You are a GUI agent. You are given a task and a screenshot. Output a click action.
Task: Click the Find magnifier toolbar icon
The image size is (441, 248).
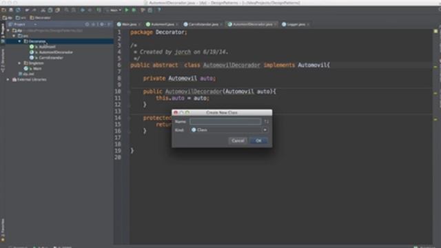[x=67, y=10]
